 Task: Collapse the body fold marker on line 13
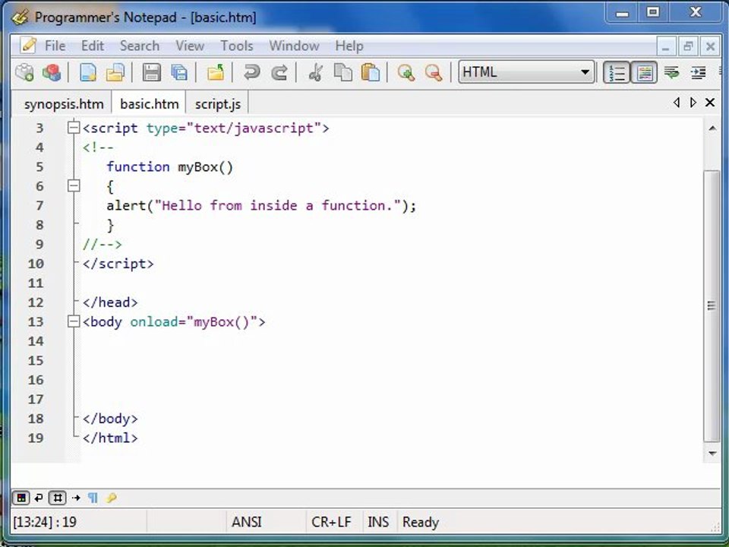pos(74,321)
